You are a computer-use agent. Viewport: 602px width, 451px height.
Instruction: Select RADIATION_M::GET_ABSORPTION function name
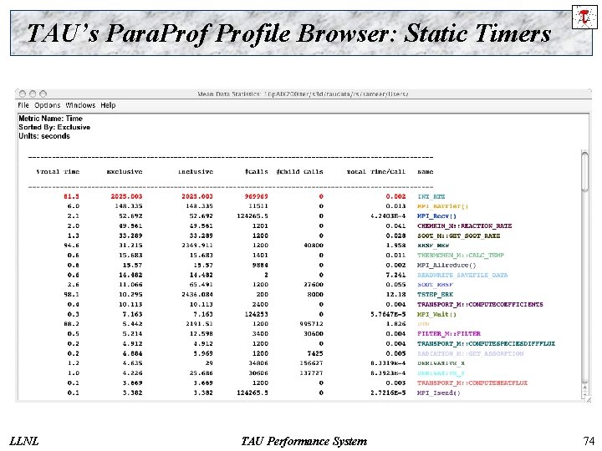[x=470, y=353]
